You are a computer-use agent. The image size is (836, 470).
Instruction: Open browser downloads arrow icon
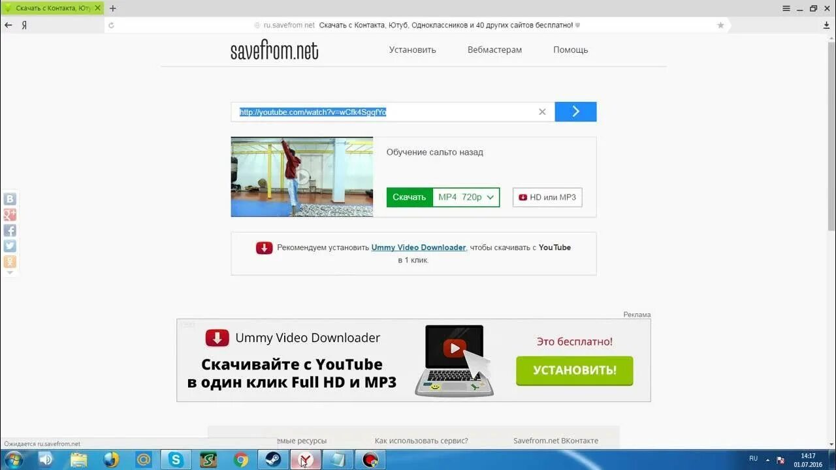(x=827, y=25)
